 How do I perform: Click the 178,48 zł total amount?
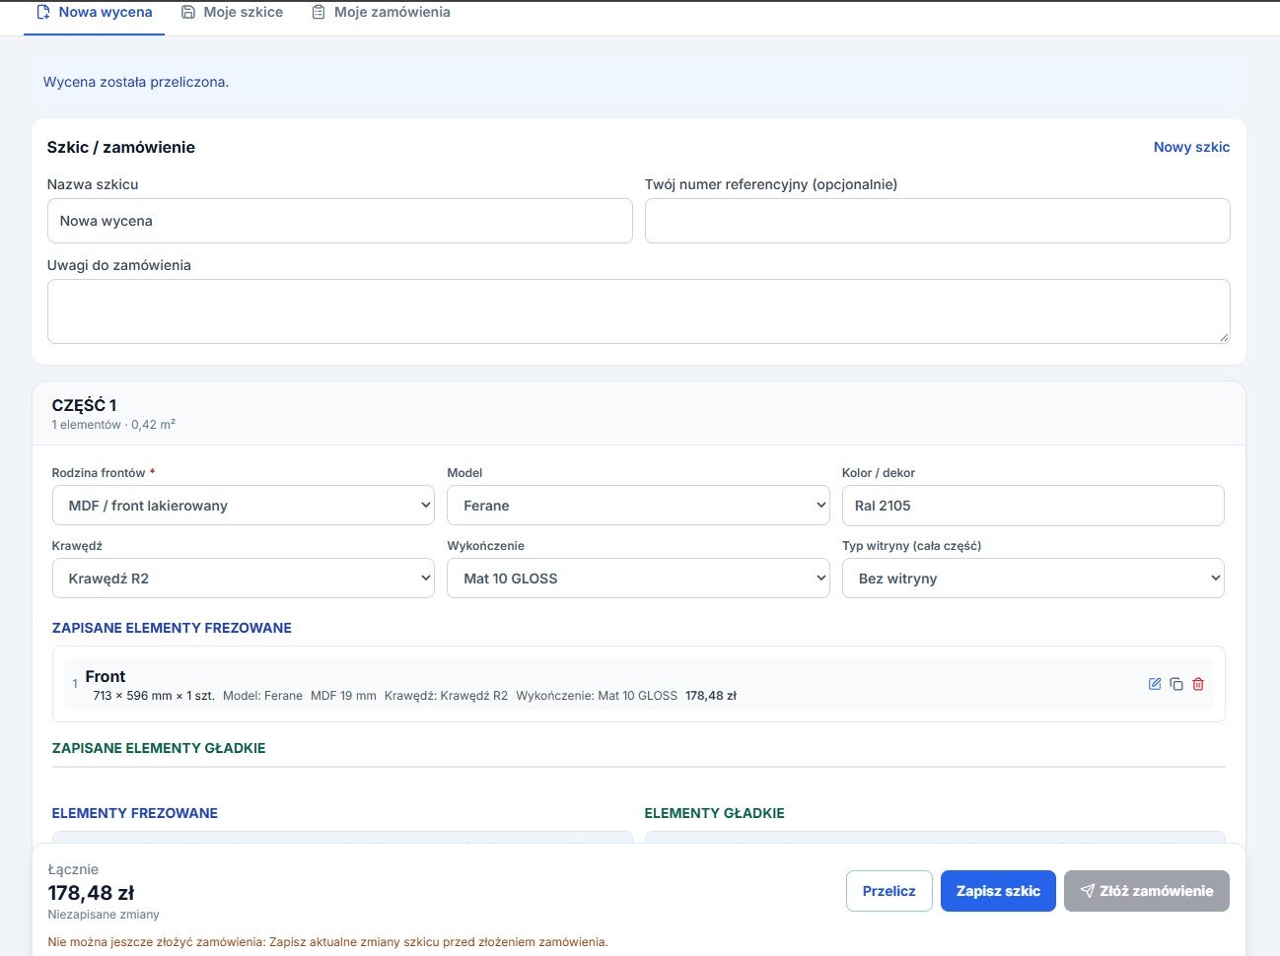pos(91,893)
